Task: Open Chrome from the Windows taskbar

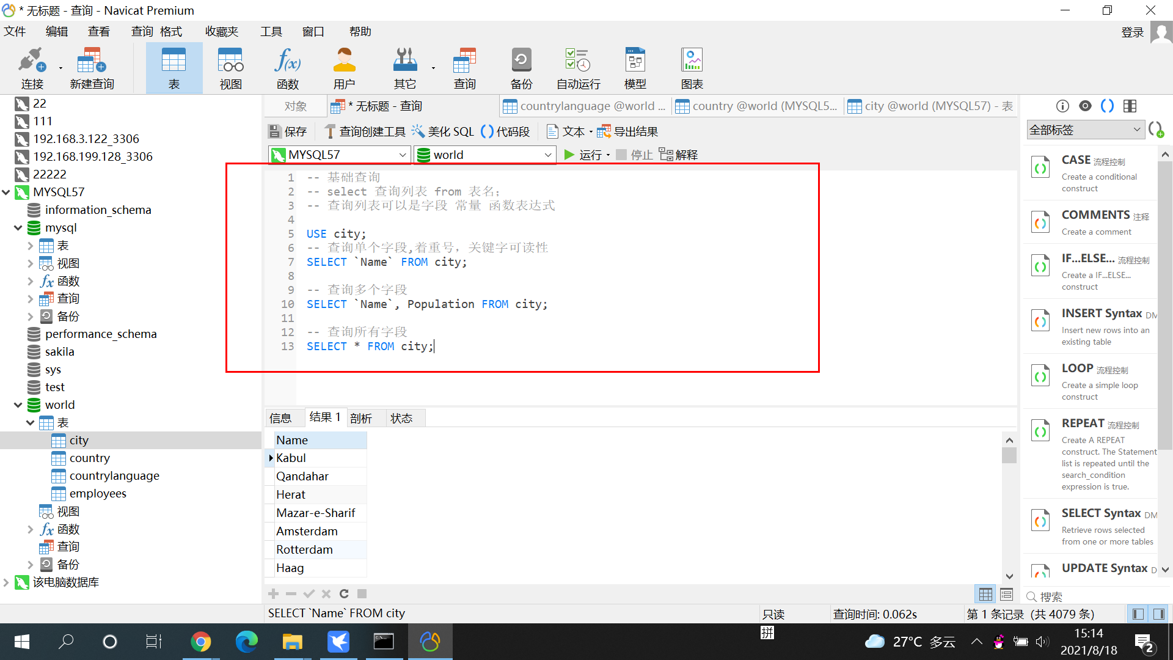Action: 200,642
